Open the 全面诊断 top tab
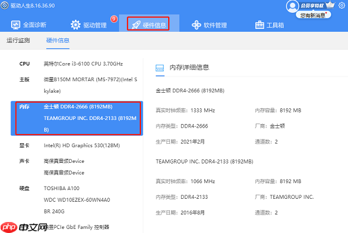Viewport: 348px width, 233px height. [x=29, y=25]
